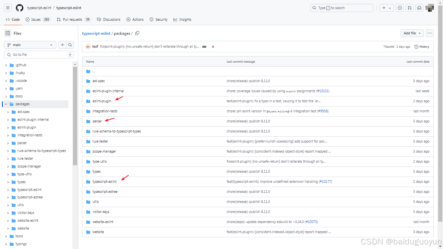Select scope-manager in the sidebar tree

click(x=29, y=166)
